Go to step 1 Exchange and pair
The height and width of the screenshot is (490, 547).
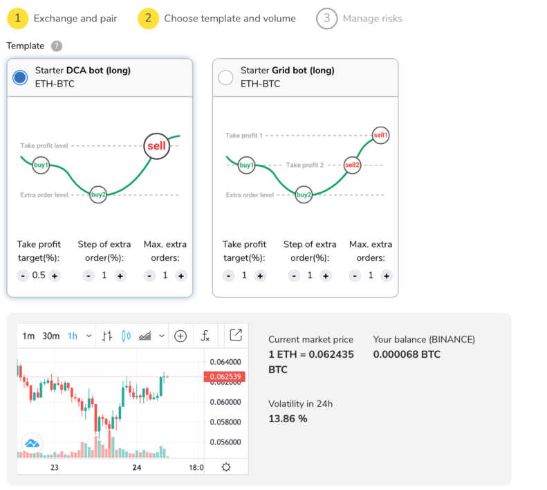pos(62,19)
